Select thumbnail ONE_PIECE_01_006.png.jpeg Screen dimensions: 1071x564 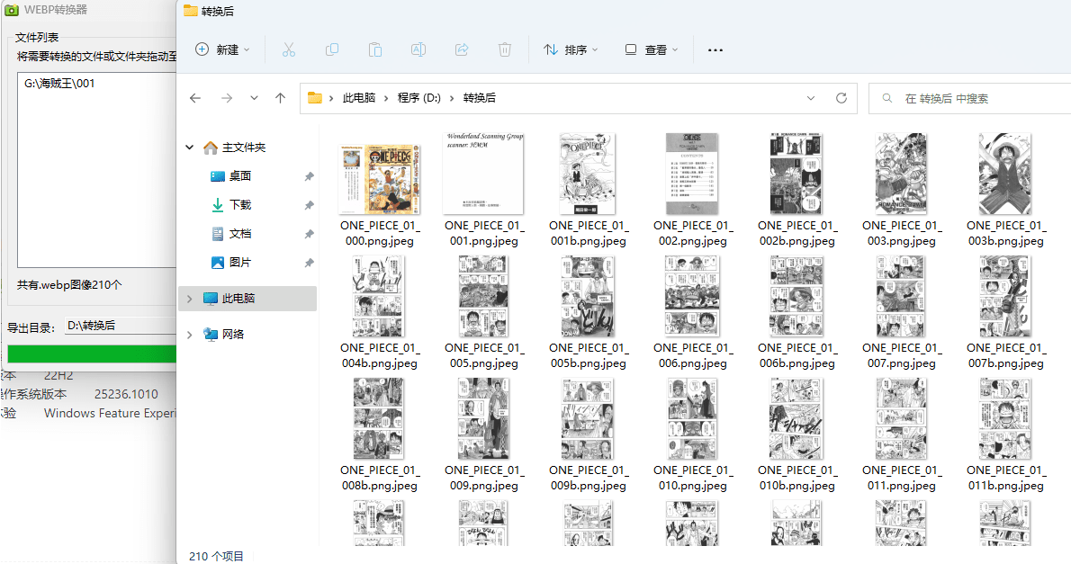tap(692, 296)
